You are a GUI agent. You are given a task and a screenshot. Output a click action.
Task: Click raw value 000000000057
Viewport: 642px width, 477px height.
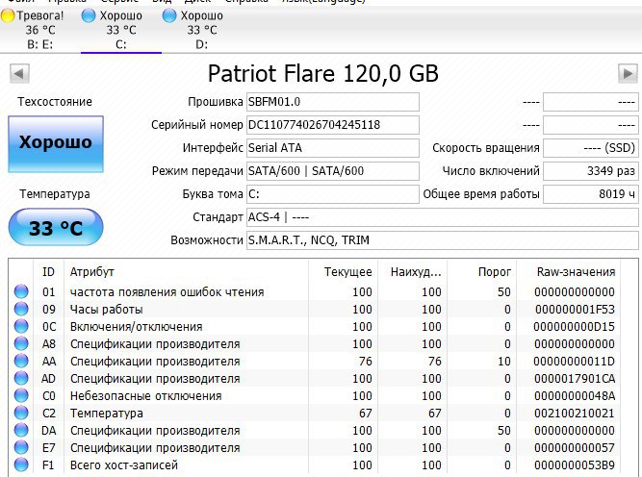[575, 448]
